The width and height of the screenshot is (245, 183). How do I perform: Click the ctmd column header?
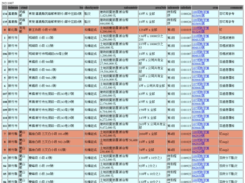click(23, 8)
